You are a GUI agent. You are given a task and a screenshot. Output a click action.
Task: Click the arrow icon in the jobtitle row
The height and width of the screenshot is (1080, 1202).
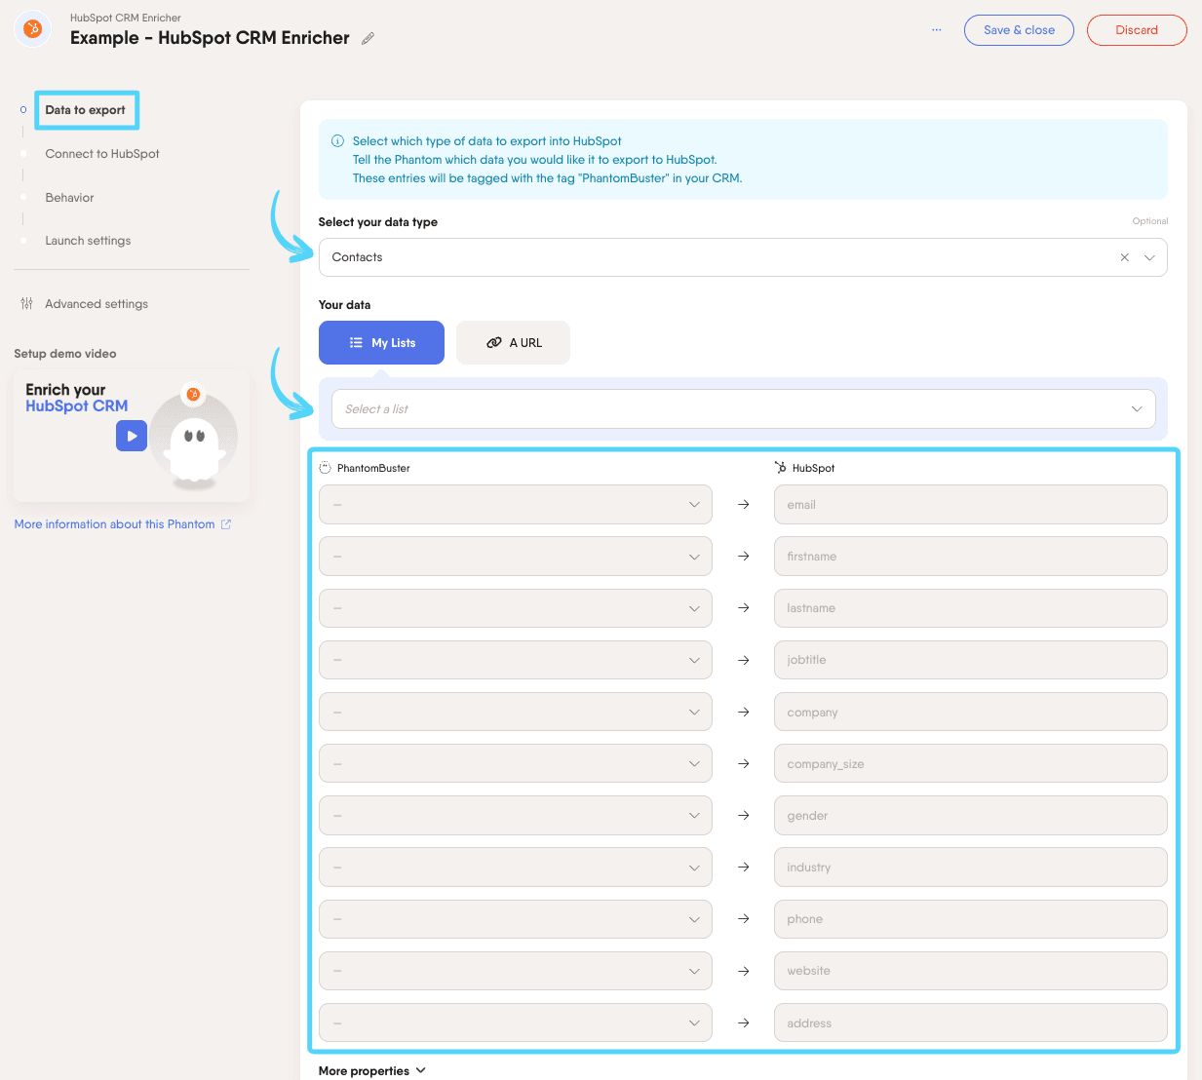(743, 660)
